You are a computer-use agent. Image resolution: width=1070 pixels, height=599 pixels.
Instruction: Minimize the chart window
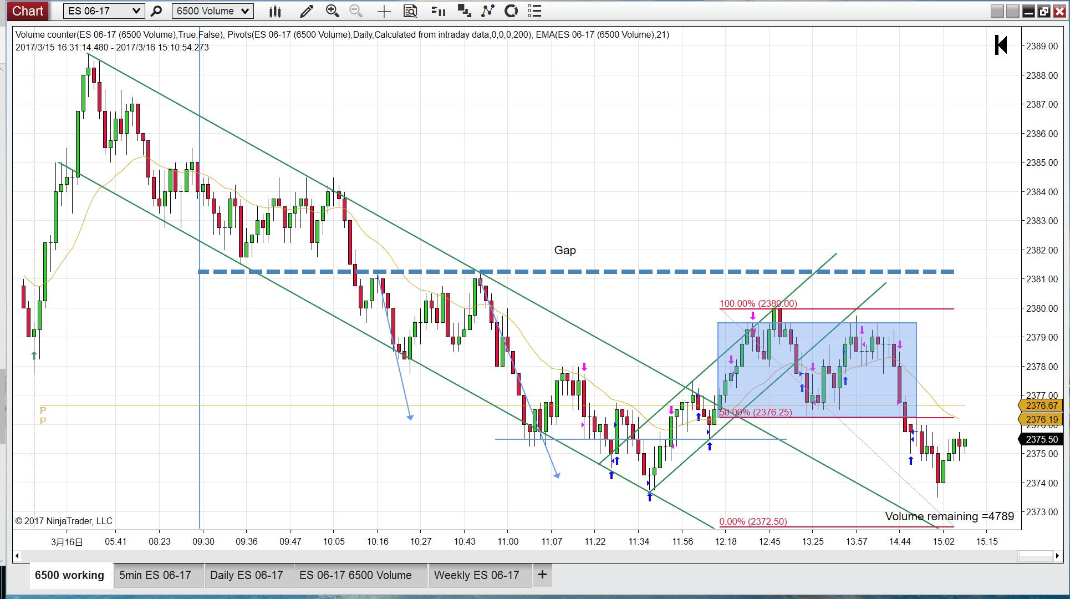[x=1028, y=11]
